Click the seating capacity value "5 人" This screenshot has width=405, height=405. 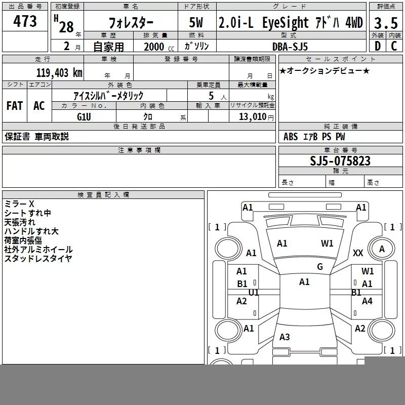point(218,96)
